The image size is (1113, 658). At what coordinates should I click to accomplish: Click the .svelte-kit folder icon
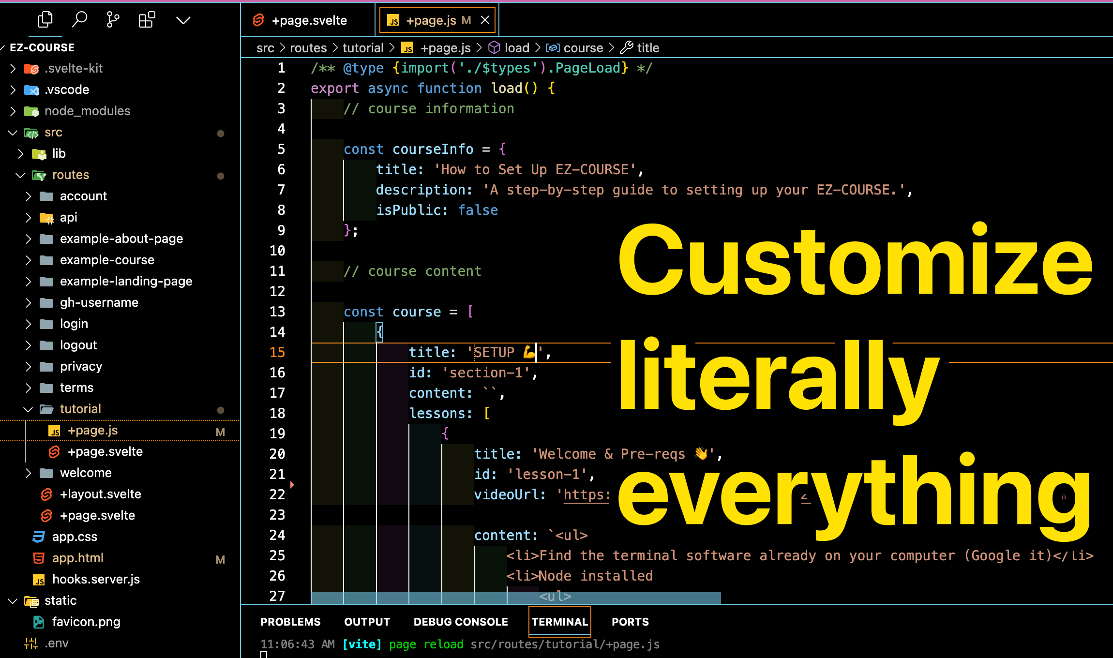(x=31, y=69)
